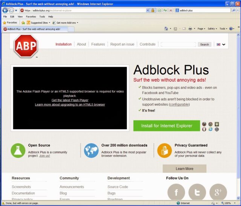The width and height of the screenshot is (241, 206).
Task: Select the Android robot icon
Action: 217,124
